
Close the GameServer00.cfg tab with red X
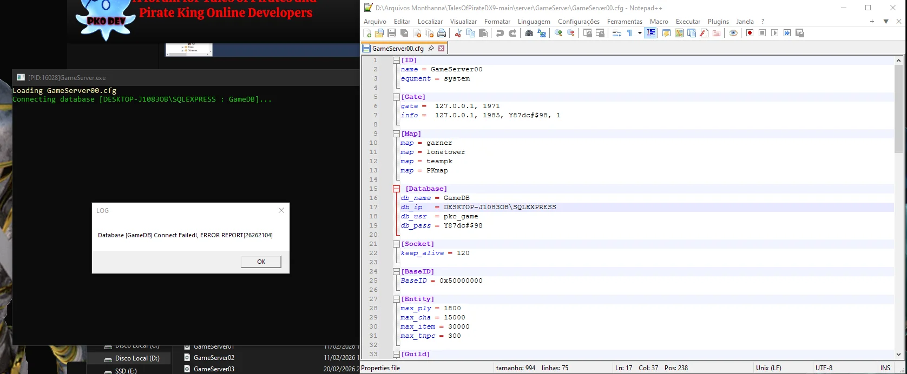(441, 49)
